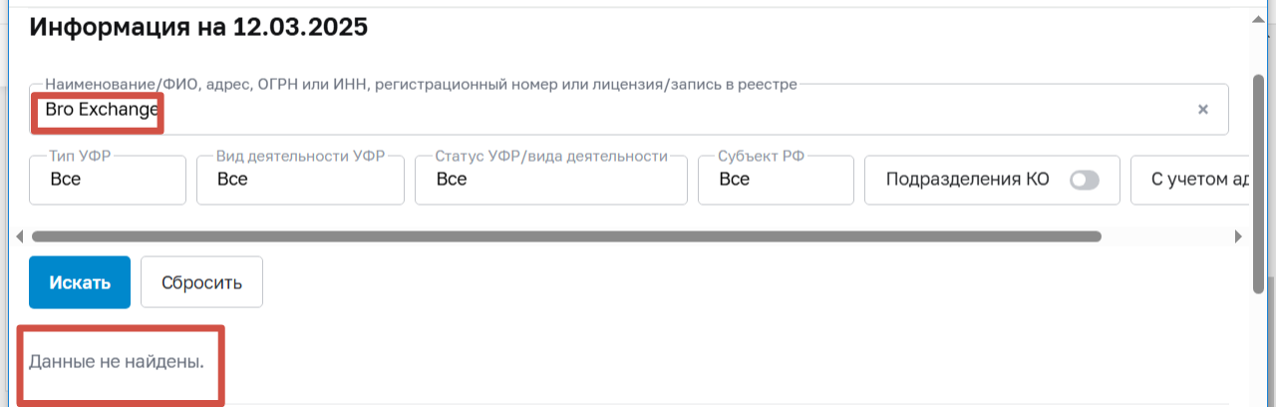Screen dimensions: 1276x407
Task: Click the horizontal scrollbar thumb
Action: coord(565,237)
